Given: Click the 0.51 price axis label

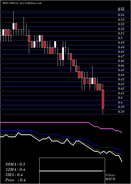Looking at the screenshot, I should [x=121, y=33].
